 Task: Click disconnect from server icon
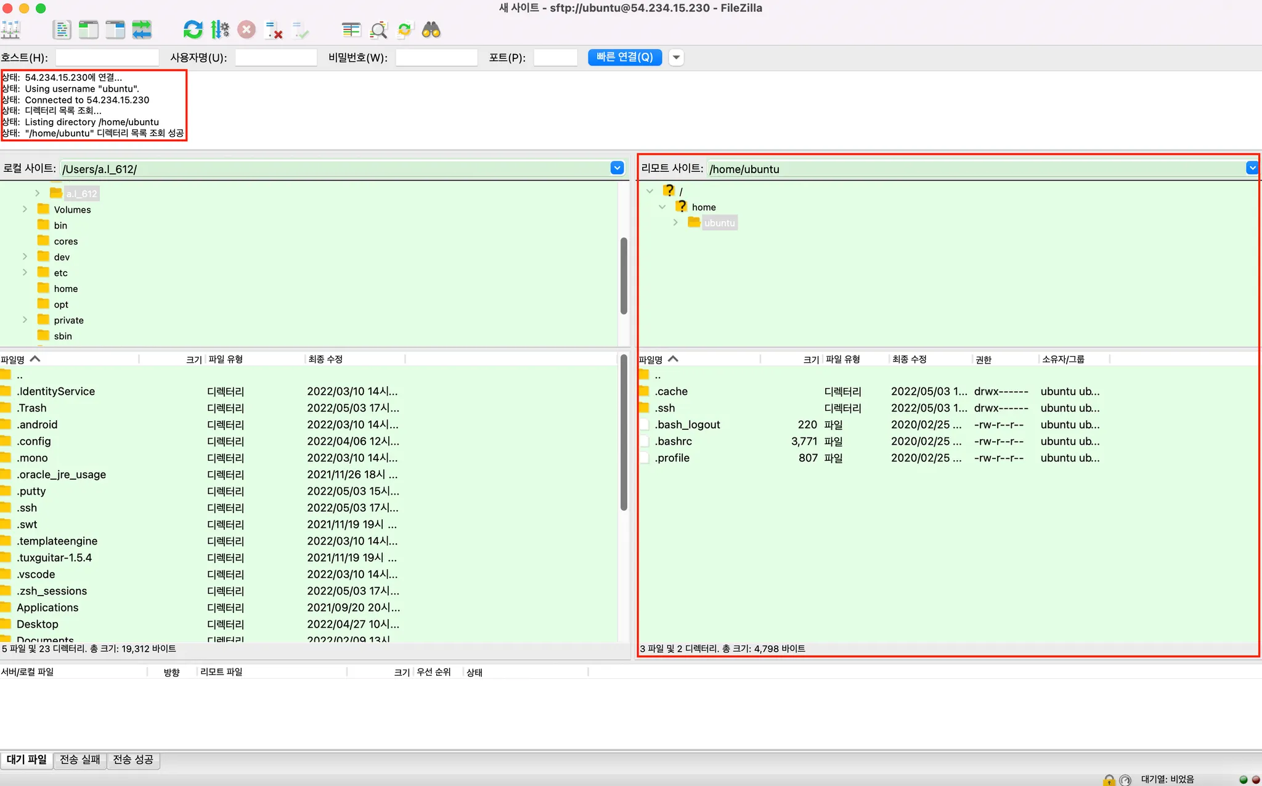[x=273, y=30]
